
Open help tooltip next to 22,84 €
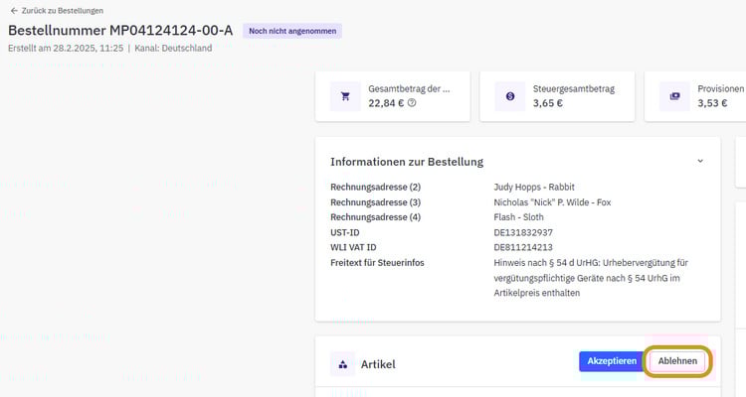[412, 102]
